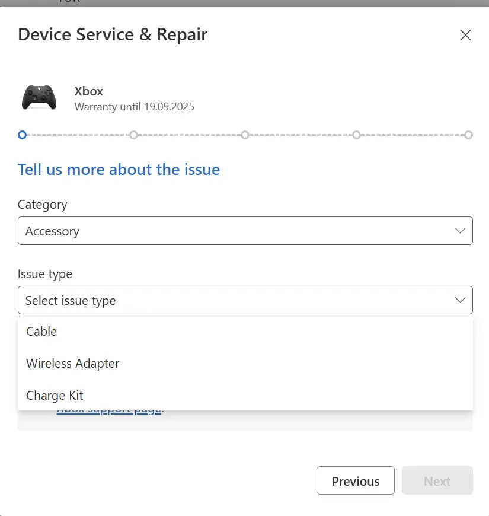The image size is (489, 516).
Task: Open the Category dropdown showing Accessory
Action: (x=245, y=231)
